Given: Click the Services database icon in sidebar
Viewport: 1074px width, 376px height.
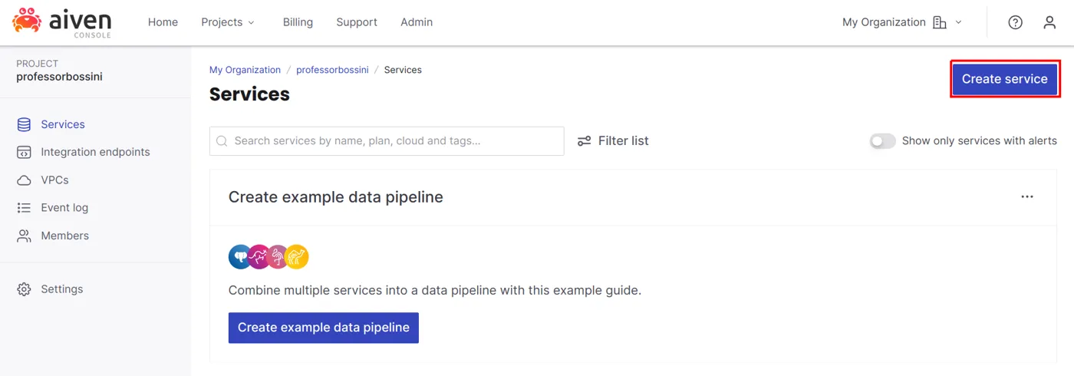Looking at the screenshot, I should coord(24,124).
